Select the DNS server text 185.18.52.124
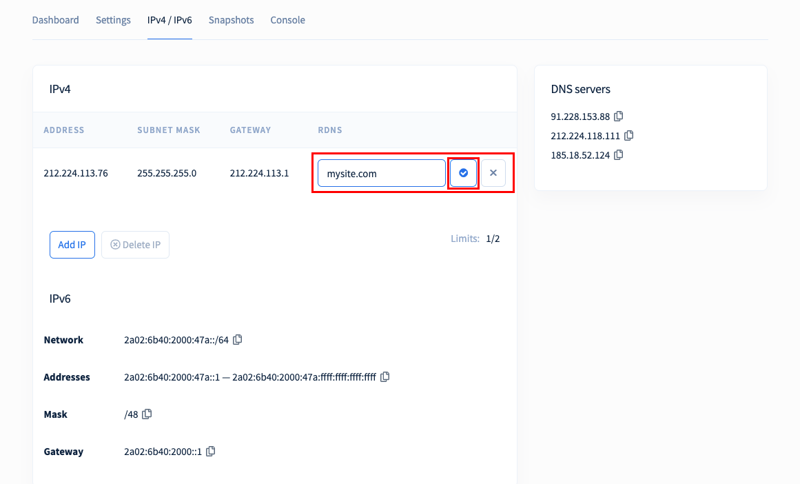Viewport: 800px width, 484px height. point(580,155)
